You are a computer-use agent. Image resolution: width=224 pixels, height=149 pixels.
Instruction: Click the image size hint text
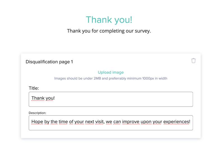111,78
